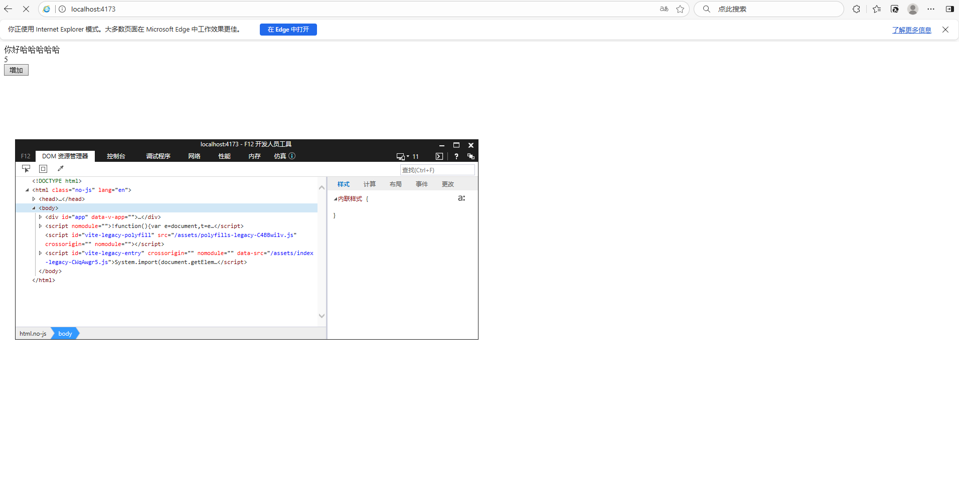Toggle the browser sidebar icon

[949, 9]
